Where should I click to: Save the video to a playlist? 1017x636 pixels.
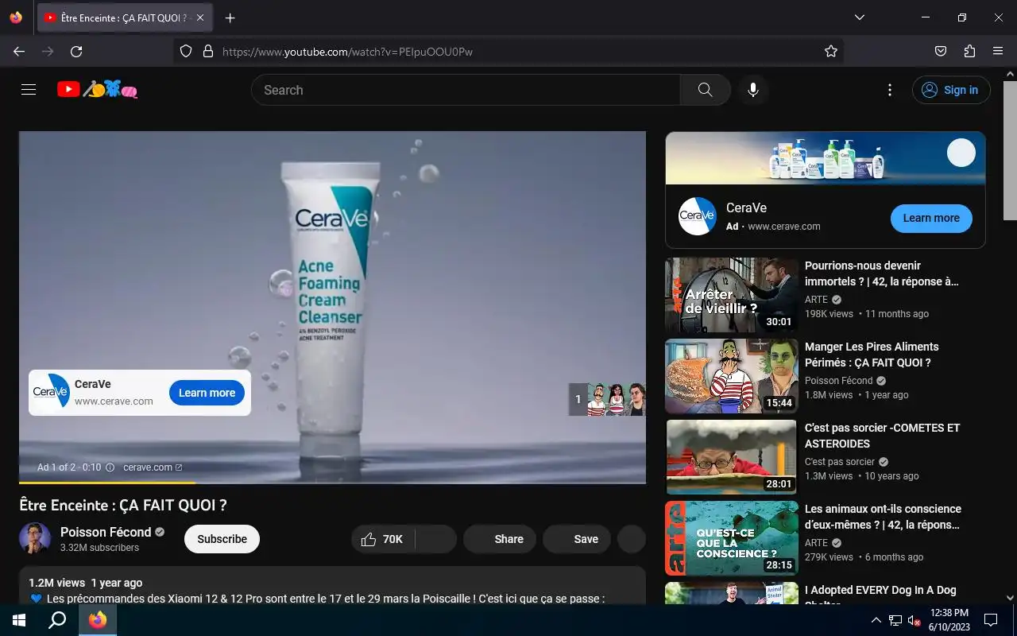(577, 539)
